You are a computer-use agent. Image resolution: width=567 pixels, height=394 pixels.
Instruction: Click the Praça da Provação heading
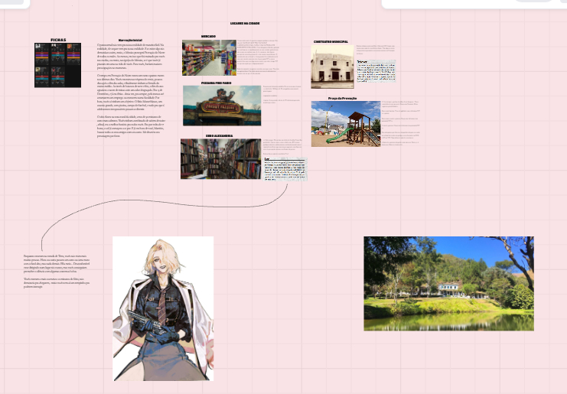tap(343, 99)
